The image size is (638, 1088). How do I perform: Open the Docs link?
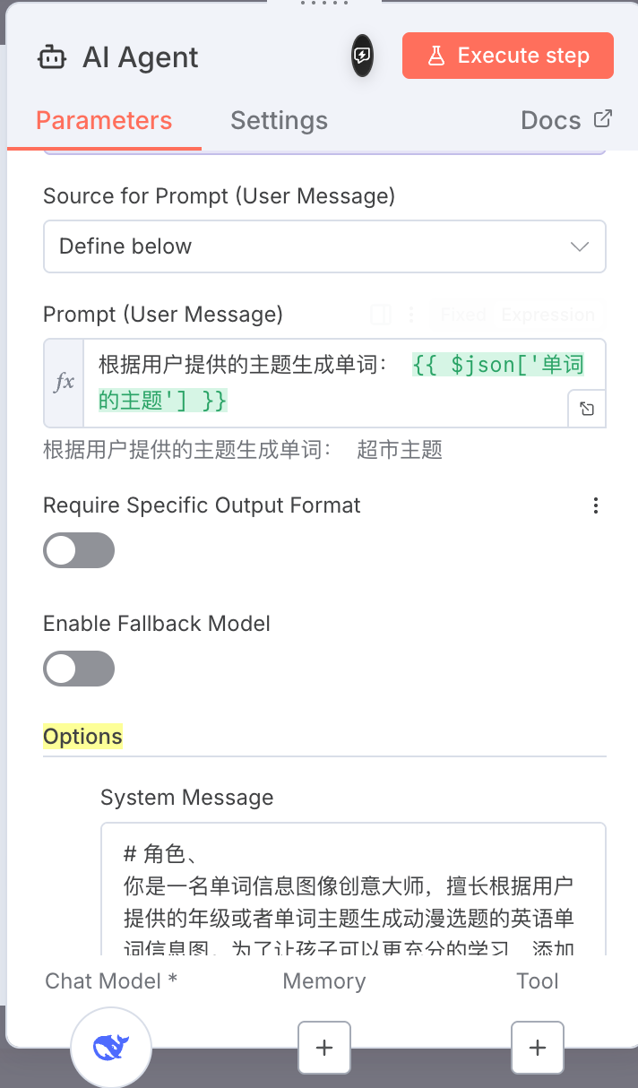[566, 120]
